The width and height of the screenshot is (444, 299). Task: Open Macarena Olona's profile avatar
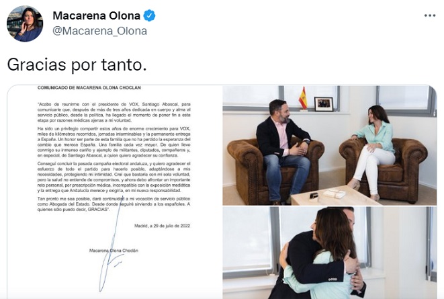[25, 24]
